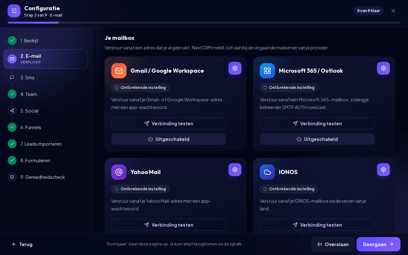Skip this step with Overslaan
The image size is (408, 255).
pyautogui.click(x=333, y=244)
